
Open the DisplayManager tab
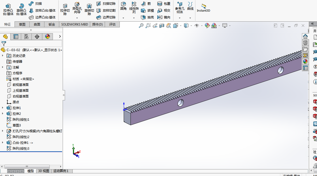click(x=48, y=36)
